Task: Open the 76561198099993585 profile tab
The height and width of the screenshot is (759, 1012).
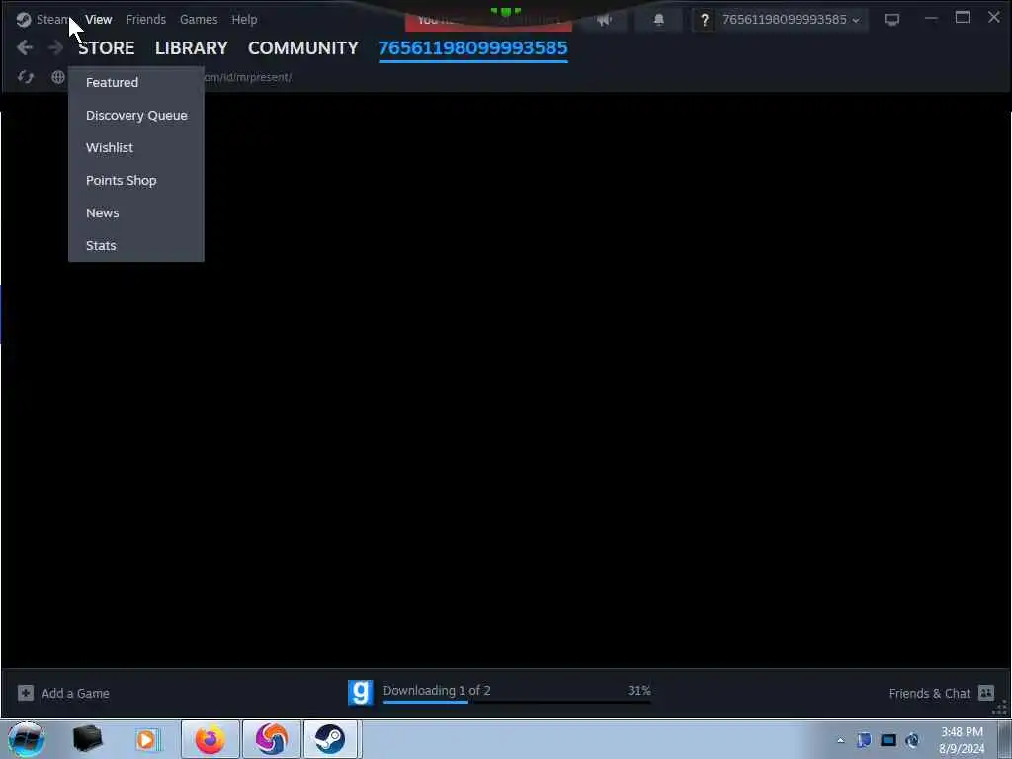Action: tap(473, 47)
